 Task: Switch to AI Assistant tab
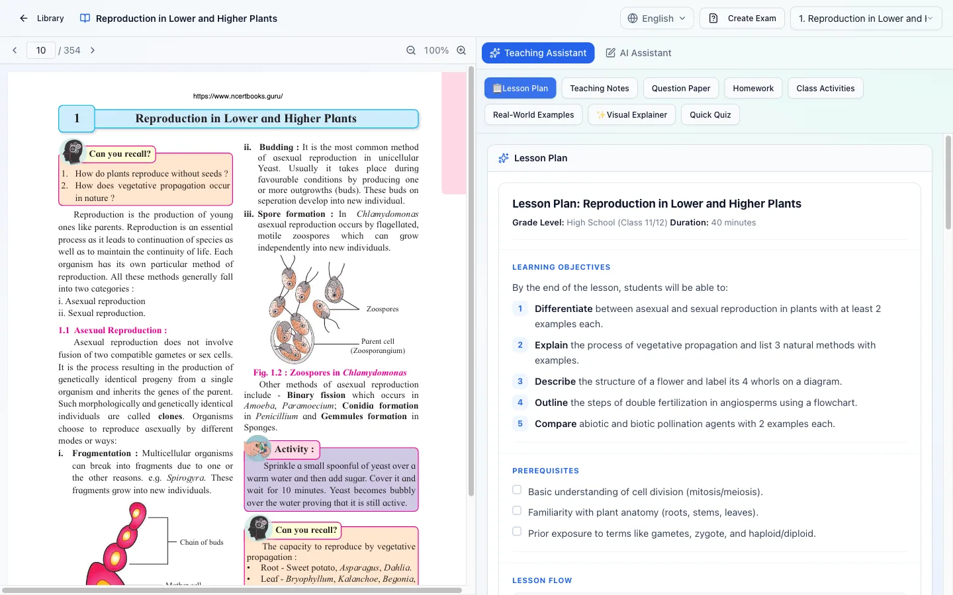tap(639, 53)
